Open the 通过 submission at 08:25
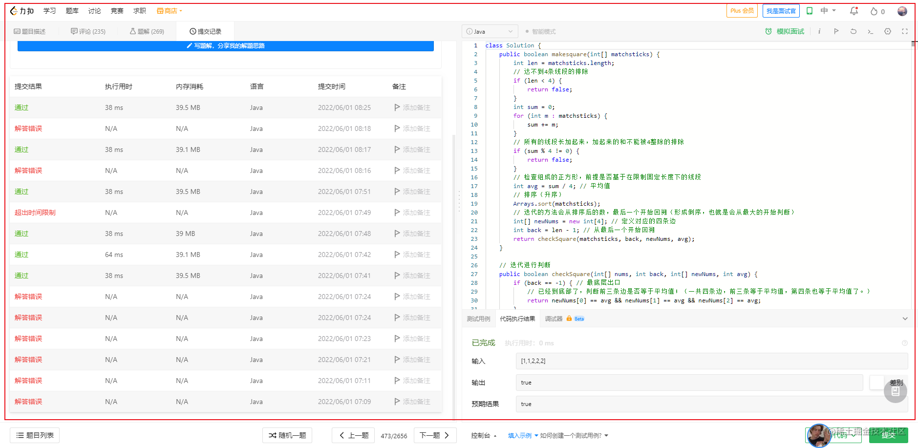 pyautogui.click(x=21, y=107)
